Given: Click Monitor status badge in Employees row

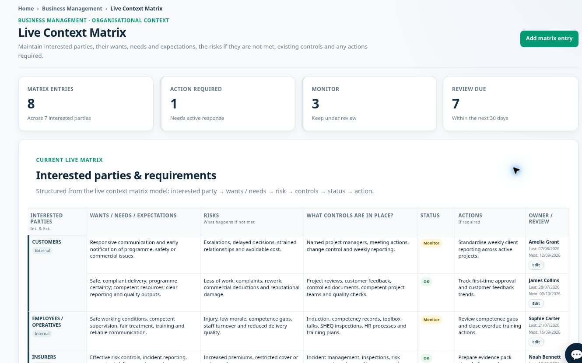Looking at the screenshot, I should click(x=431, y=320).
